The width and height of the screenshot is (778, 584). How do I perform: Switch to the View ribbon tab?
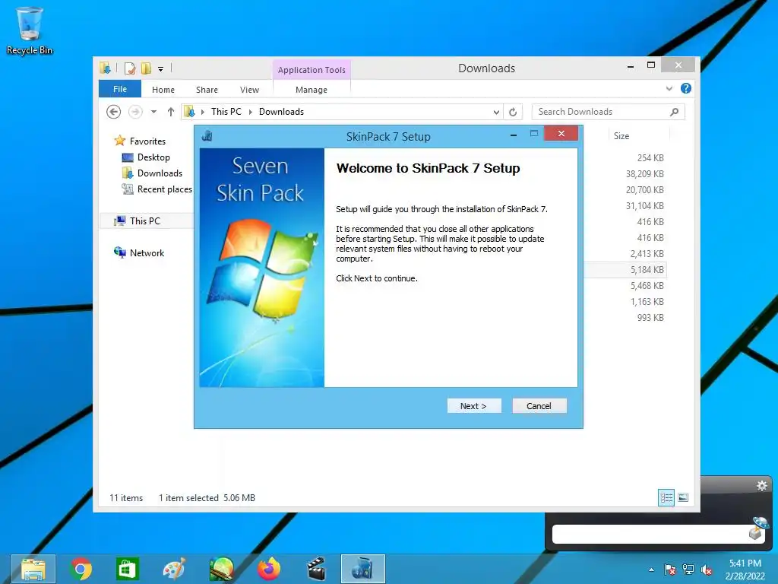click(x=249, y=90)
